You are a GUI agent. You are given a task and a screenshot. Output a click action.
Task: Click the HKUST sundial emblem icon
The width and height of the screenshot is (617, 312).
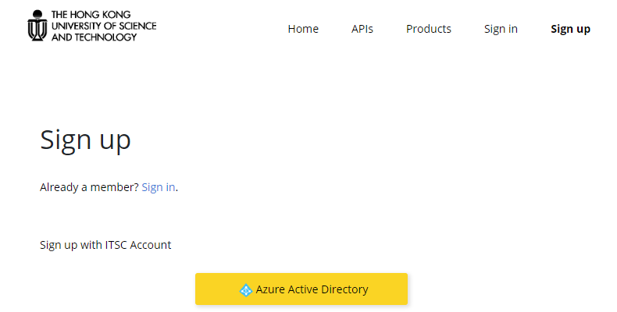(37, 26)
